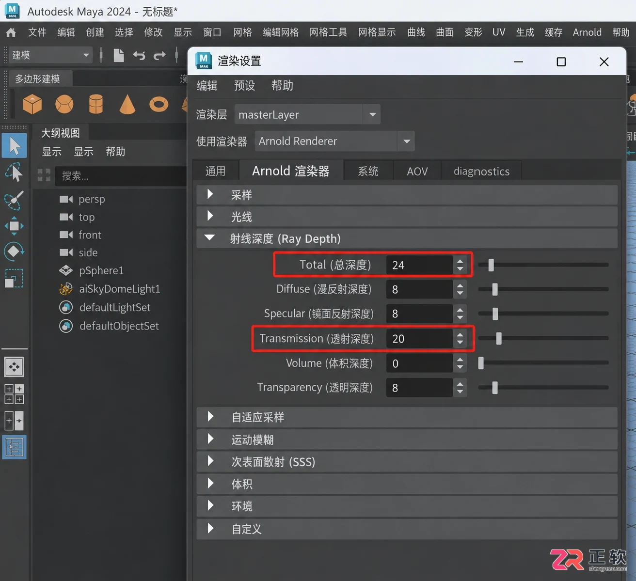636x581 pixels.
Task: Open the Arnold menu in the main menu bar
Action: point(587,32)
